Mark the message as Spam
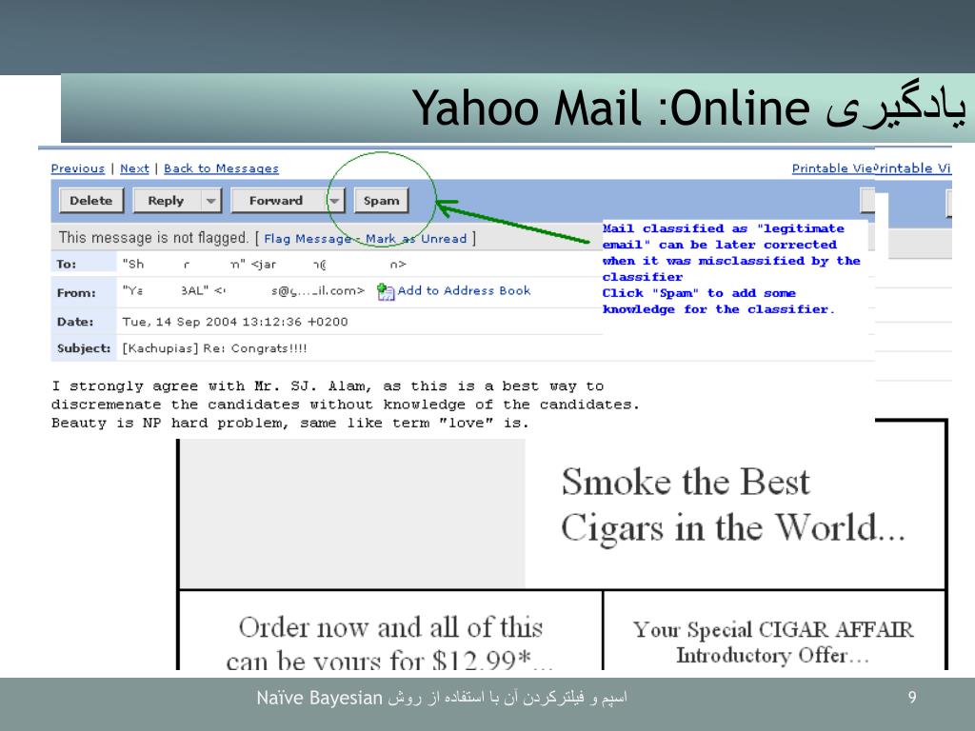975x731 pixels. pyautogui.click(x=381, y=201)
